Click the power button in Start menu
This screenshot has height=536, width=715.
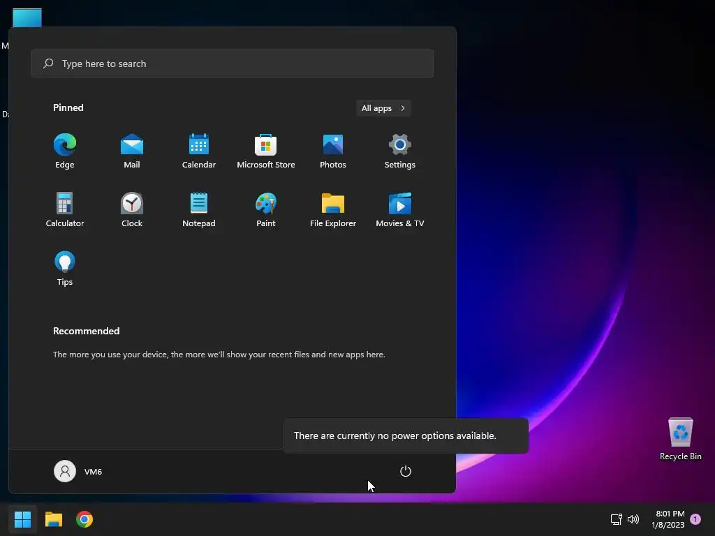point(406,471)
